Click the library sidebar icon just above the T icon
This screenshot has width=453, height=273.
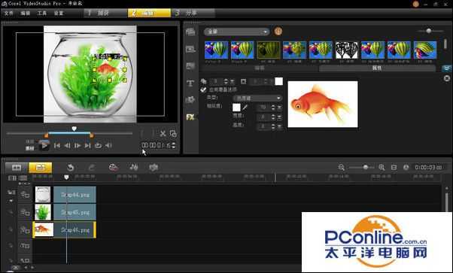[x=190, y=66]
